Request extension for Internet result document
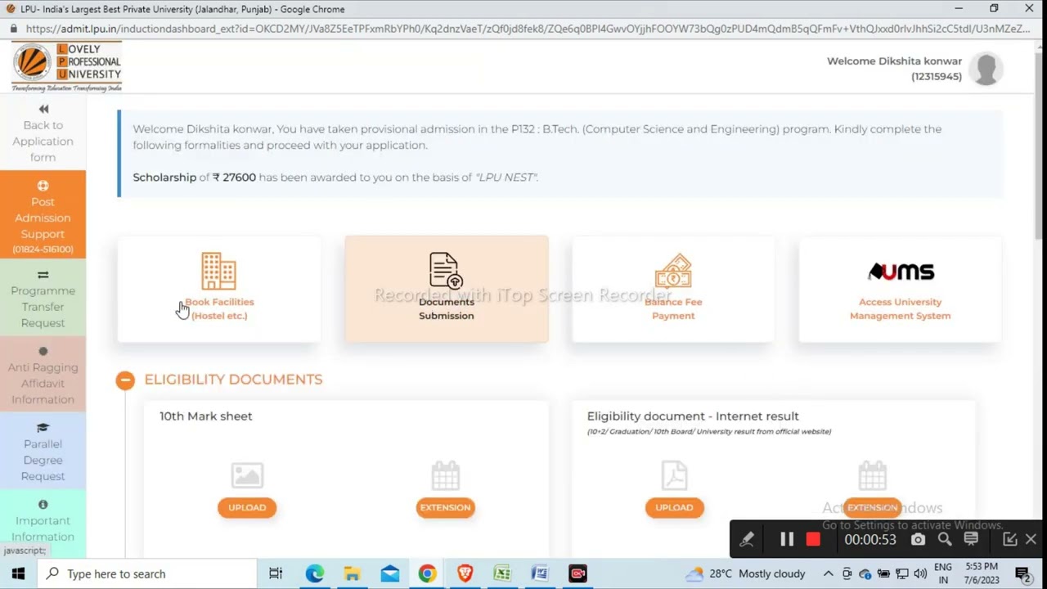The image size is (1047, 589). tap(872, 507)
